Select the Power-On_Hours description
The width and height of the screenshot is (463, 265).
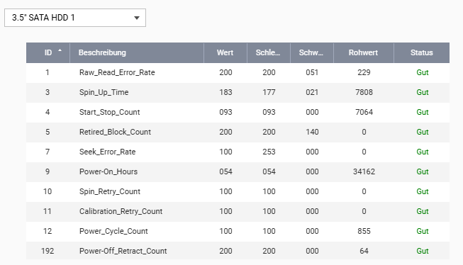coord(108,171)
